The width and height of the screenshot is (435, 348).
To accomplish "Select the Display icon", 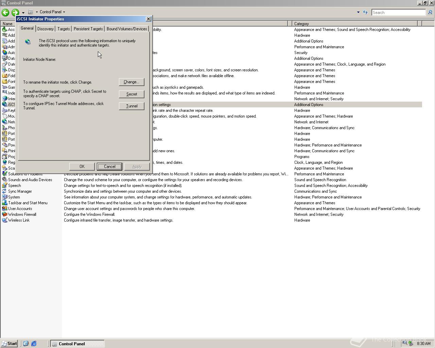I will click(x=4, y=70).
